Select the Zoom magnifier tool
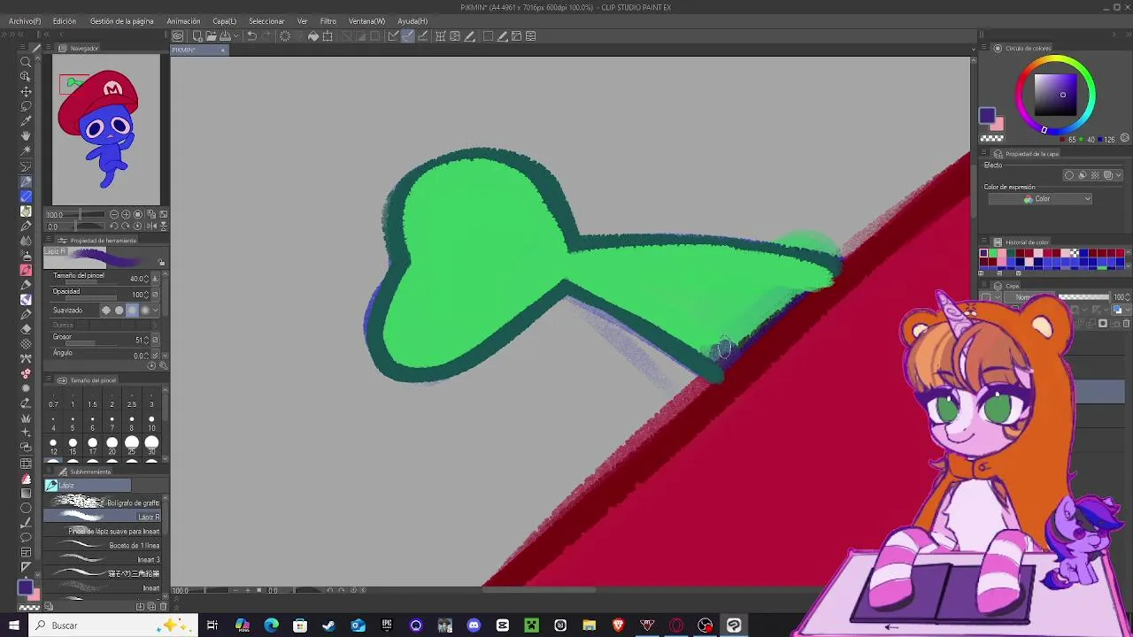The width and height of the screenshot is (1133, 637). pyautogui.click(x=26, y=61)
